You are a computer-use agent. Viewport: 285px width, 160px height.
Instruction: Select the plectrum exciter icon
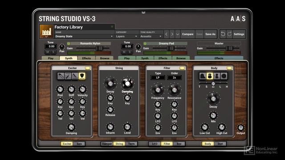pos(82,76)
